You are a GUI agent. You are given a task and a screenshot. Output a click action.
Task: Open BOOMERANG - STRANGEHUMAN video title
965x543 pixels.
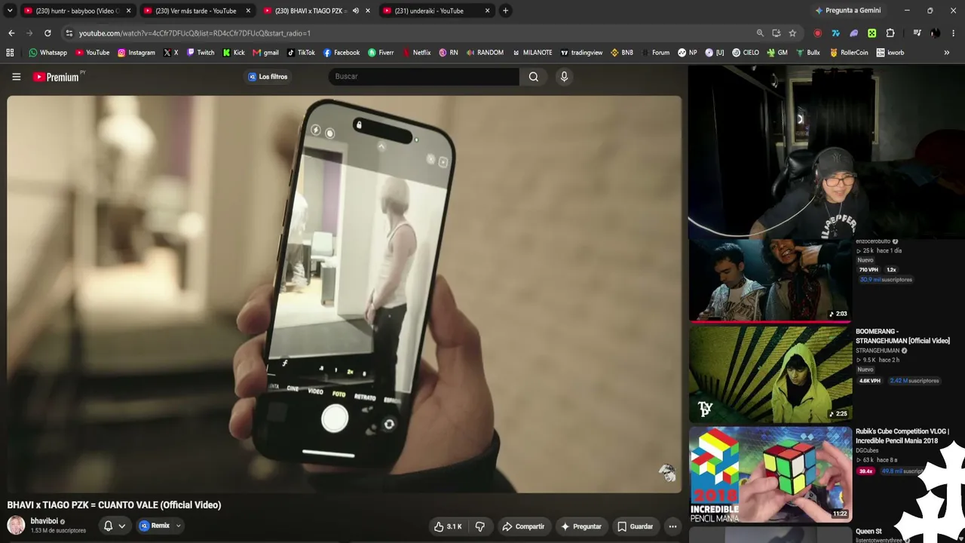[902, 336]
